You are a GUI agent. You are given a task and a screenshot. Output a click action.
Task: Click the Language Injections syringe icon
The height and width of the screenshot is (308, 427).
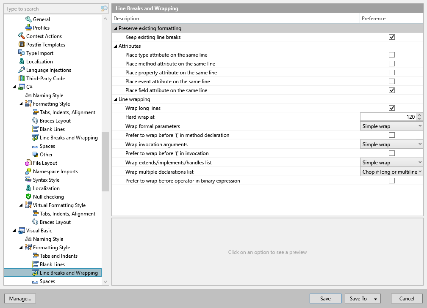tap(22, 70)
